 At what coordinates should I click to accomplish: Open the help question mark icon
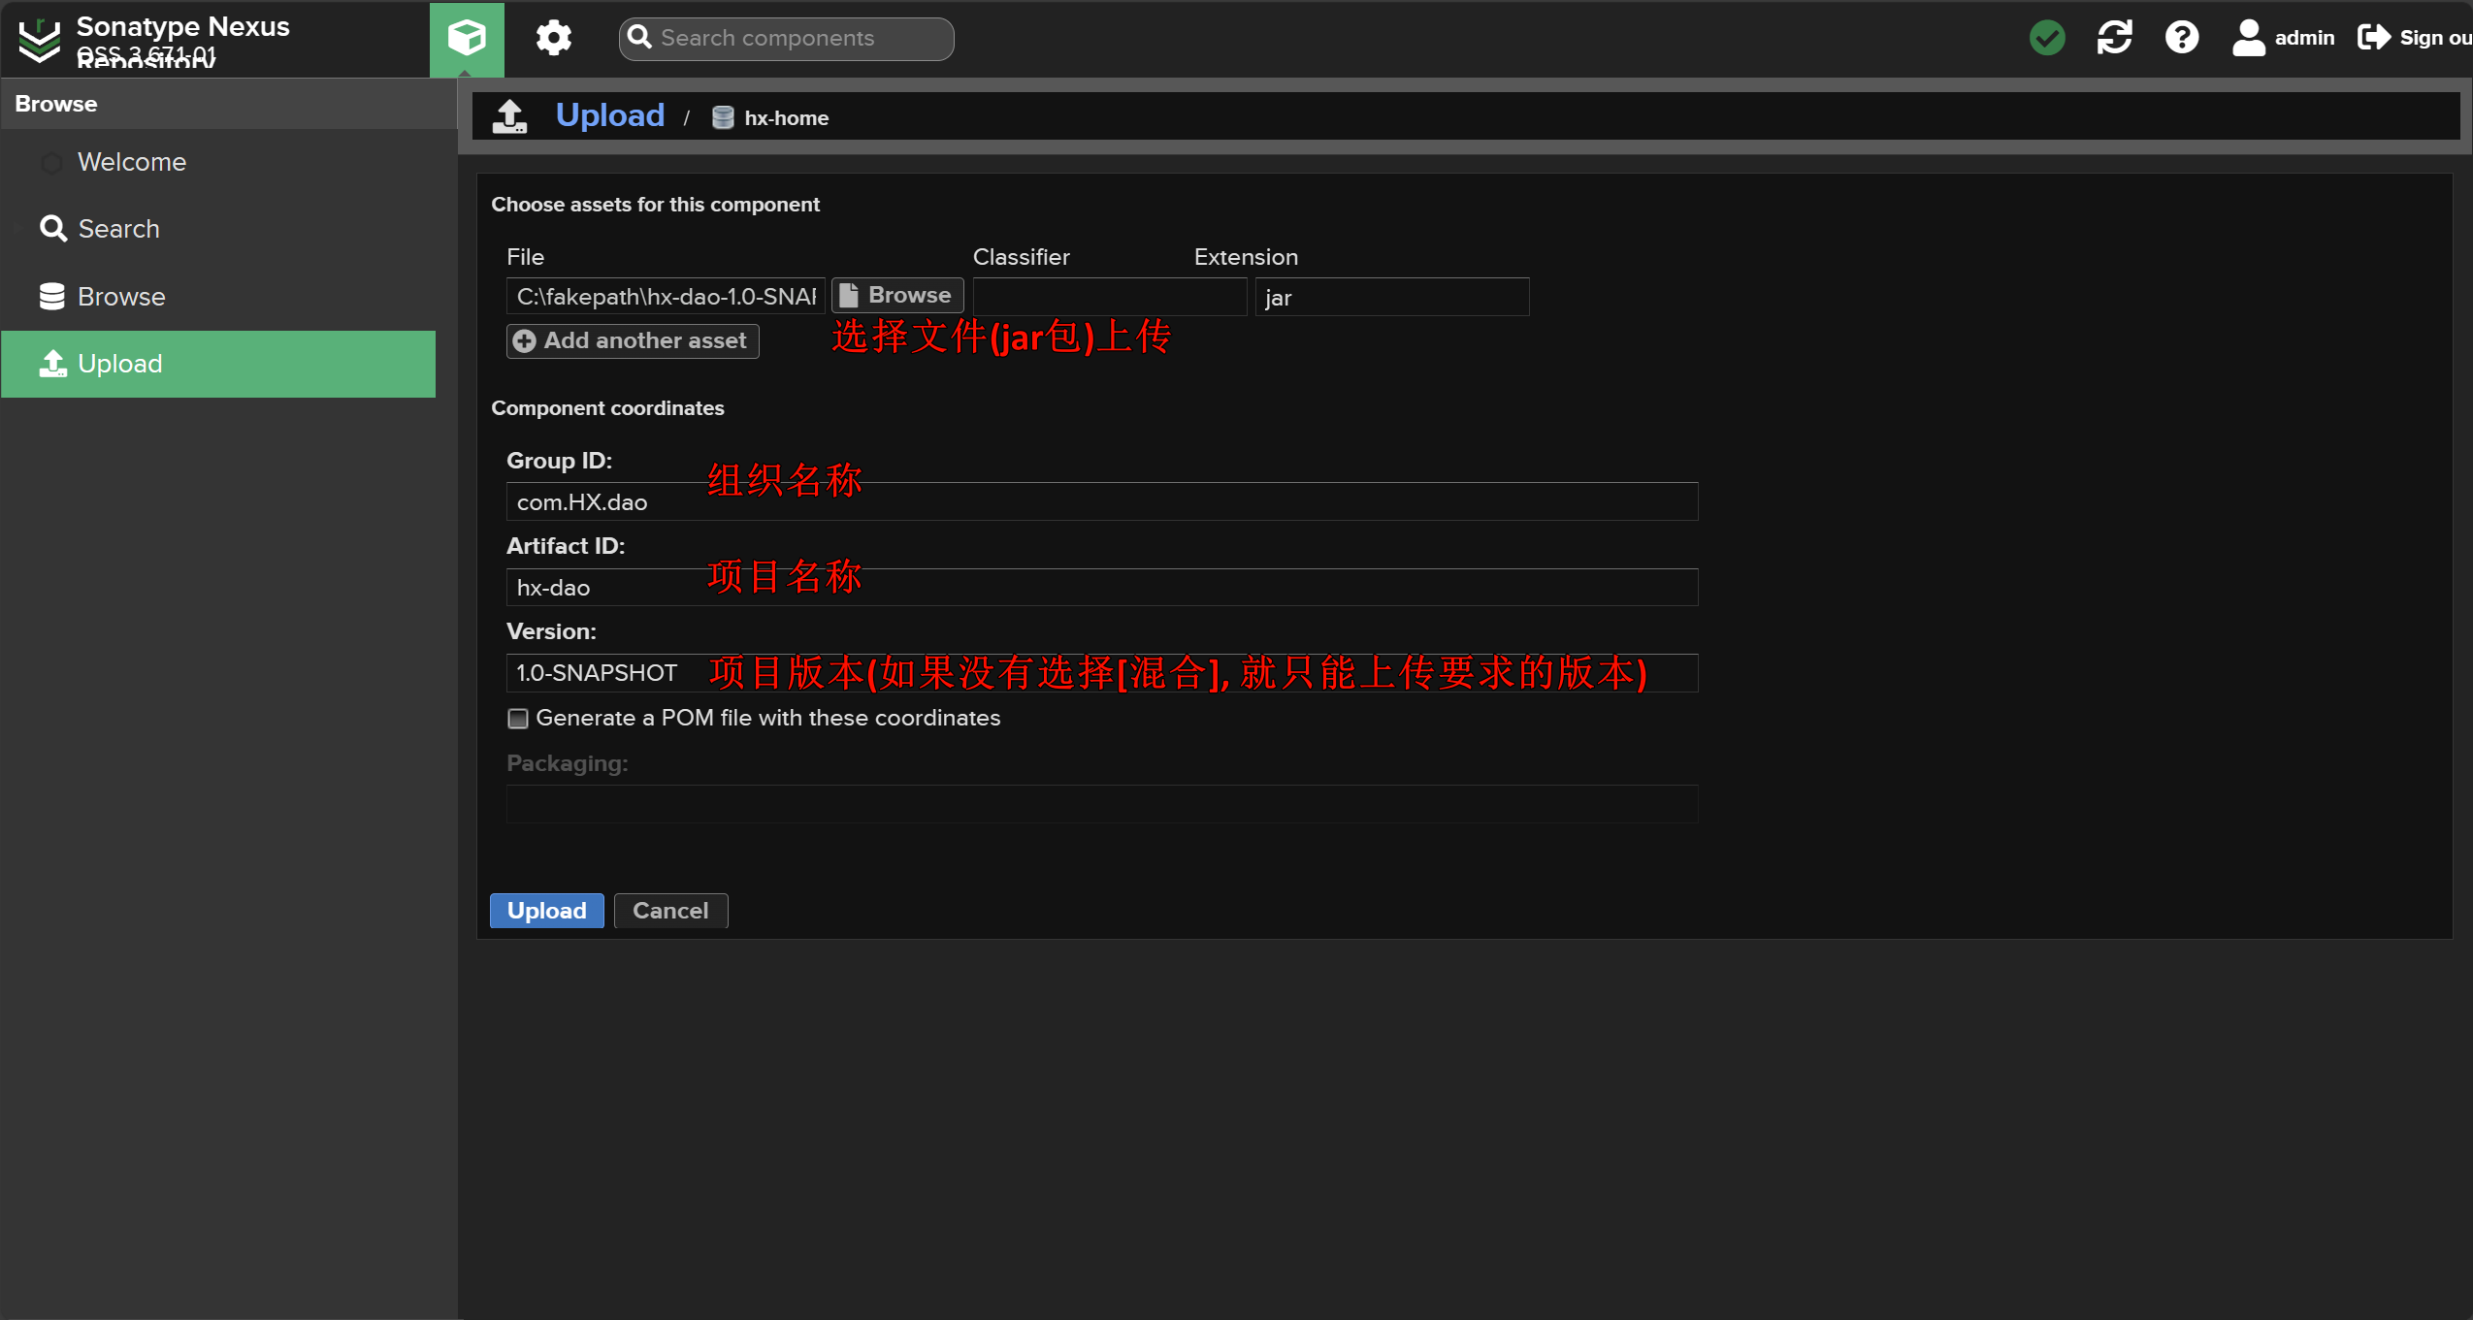click(2181, 38)
